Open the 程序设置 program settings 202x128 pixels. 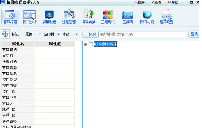tap(167, 17)
